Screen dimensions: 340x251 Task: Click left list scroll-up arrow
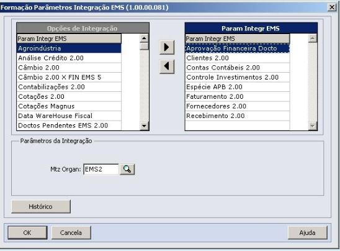click(x=144, y=39)
